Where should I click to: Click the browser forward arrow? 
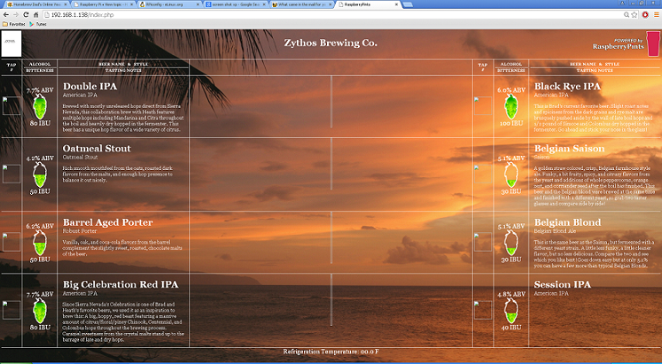pyautogui.click(x=16, y=15)
